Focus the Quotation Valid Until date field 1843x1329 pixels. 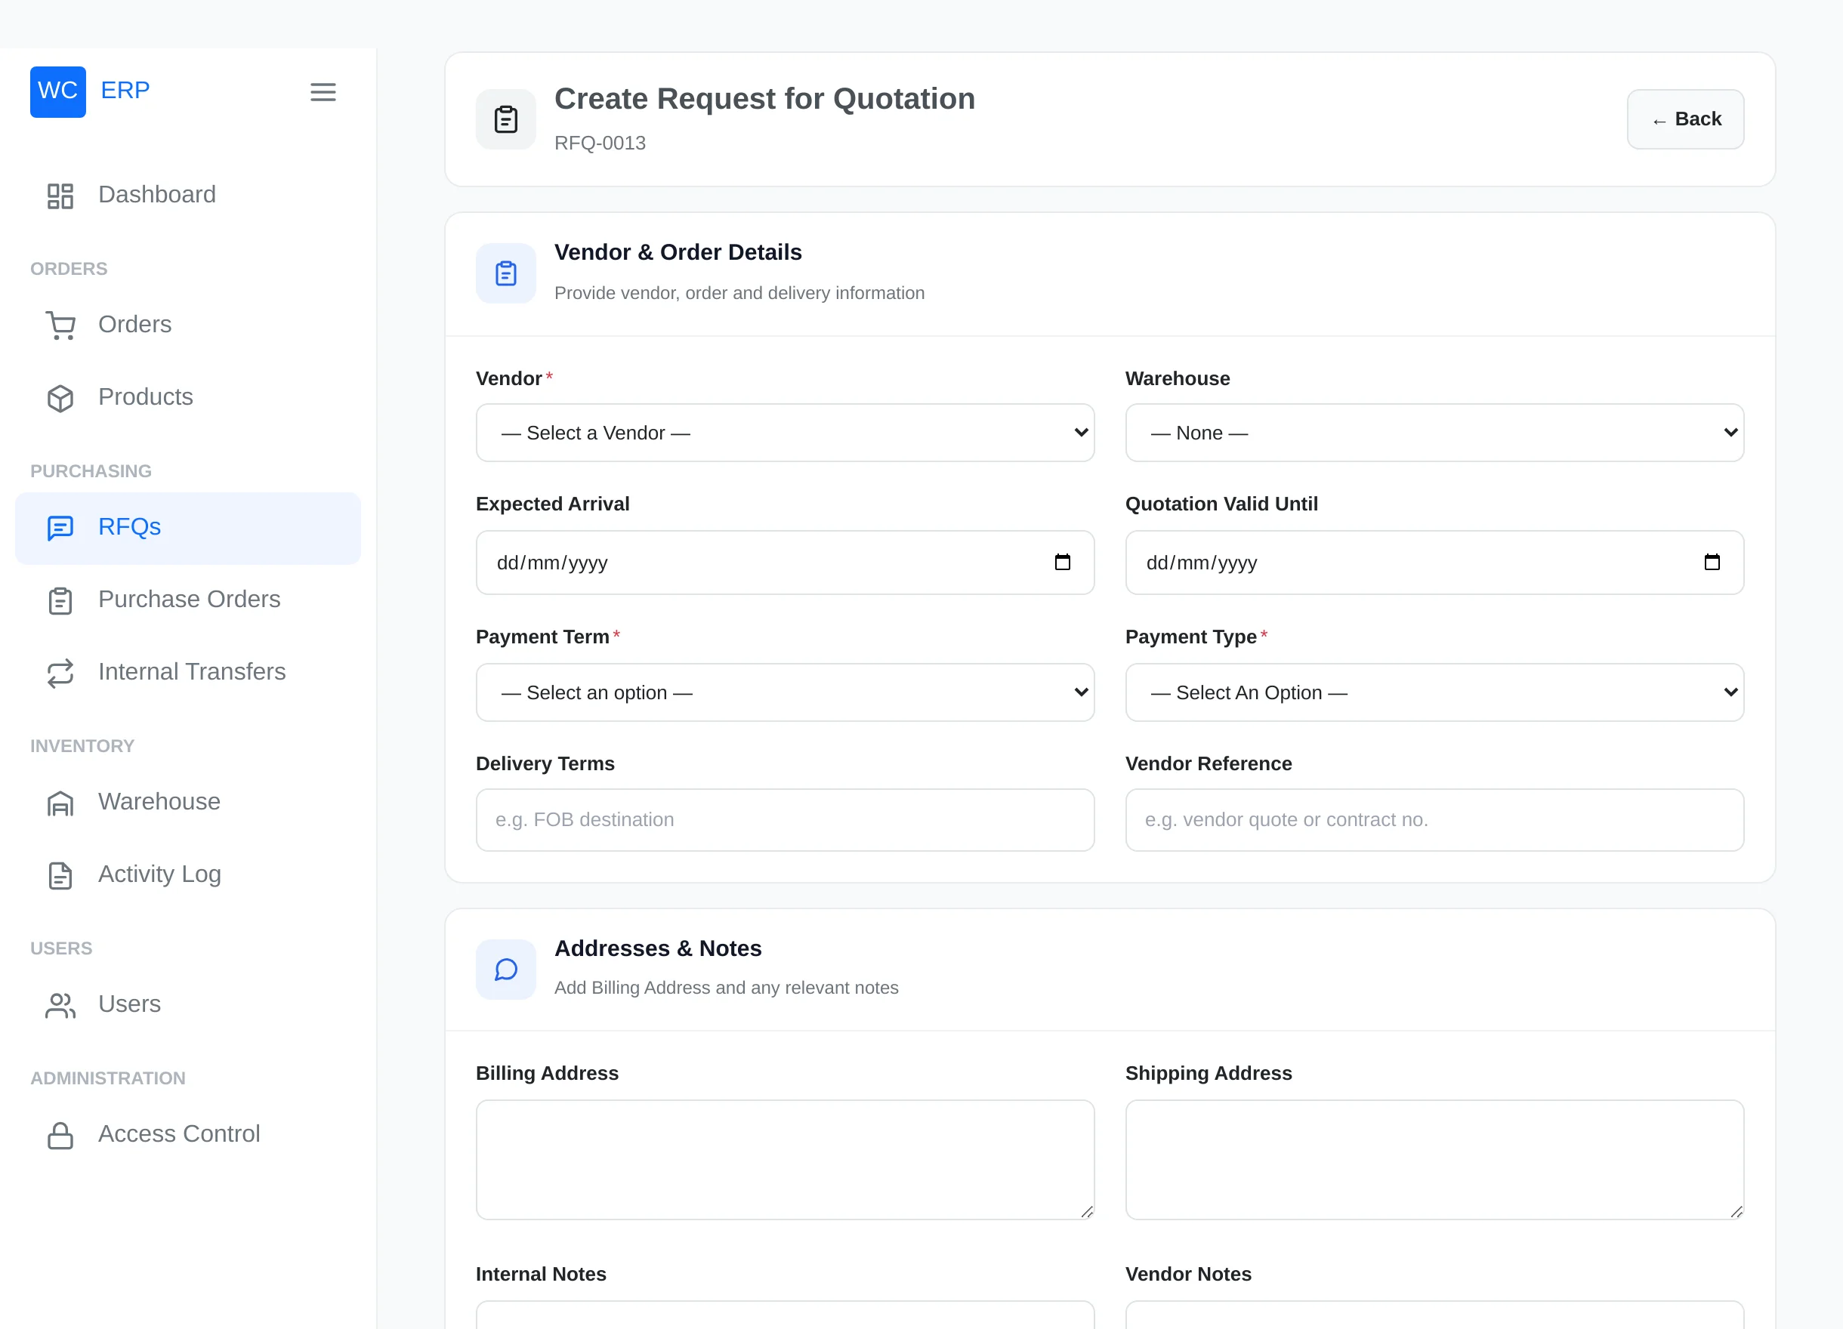click(1434, 562)
